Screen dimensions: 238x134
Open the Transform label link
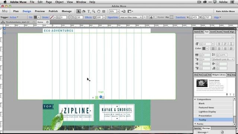click(181, 17)
